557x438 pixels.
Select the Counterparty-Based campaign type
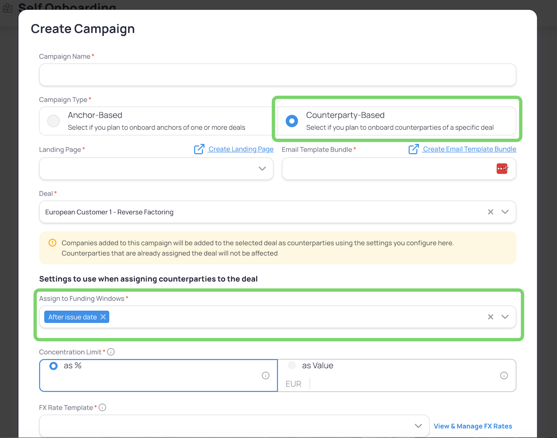coord(292,121)
